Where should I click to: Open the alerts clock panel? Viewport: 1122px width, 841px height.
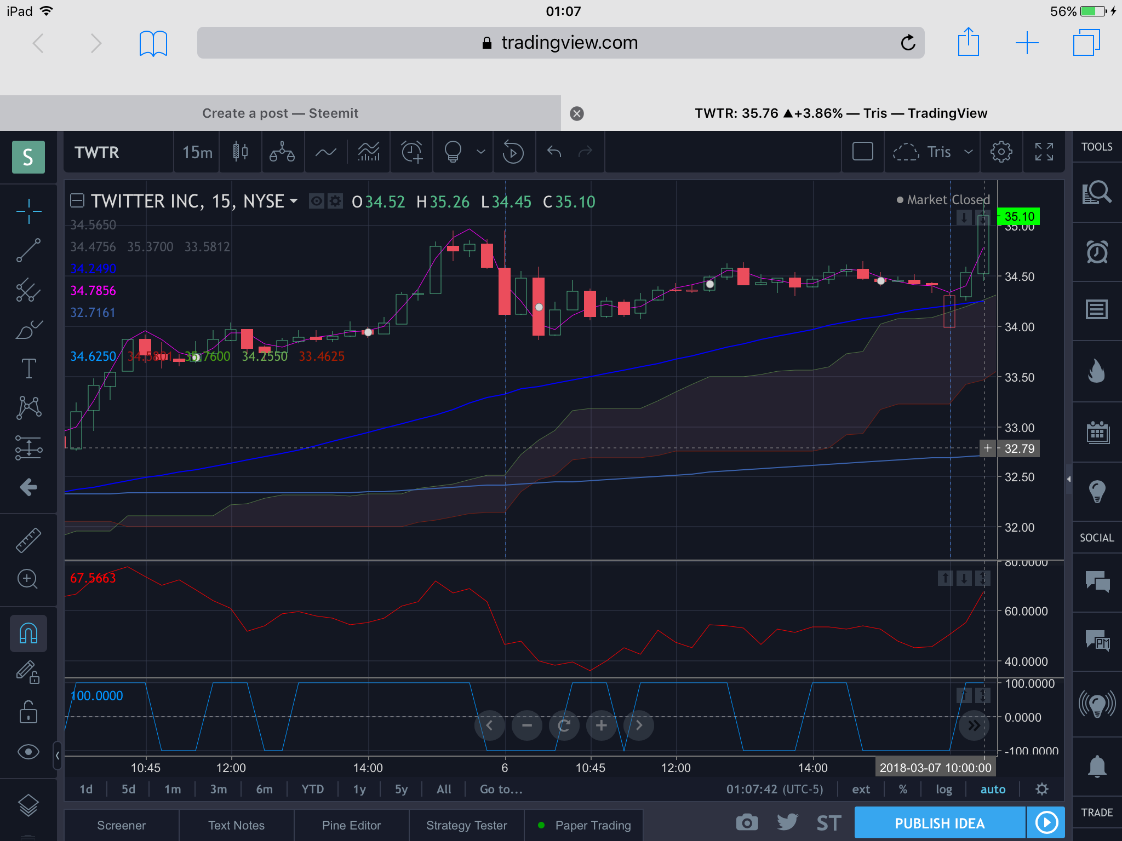[1097, 252]
